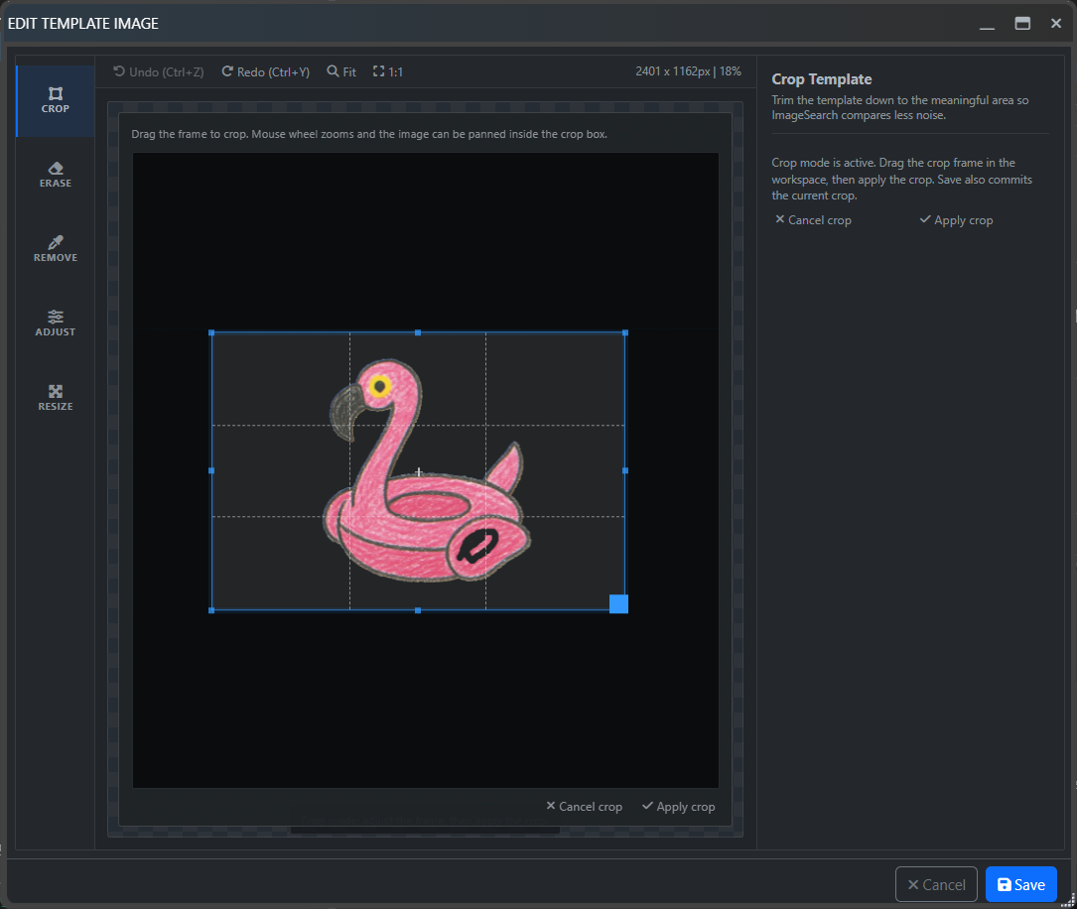The width and height of the screenshot is (1077, 909).
Task: Click Cancel to discard the dialog
Action: tap(936, 884)
